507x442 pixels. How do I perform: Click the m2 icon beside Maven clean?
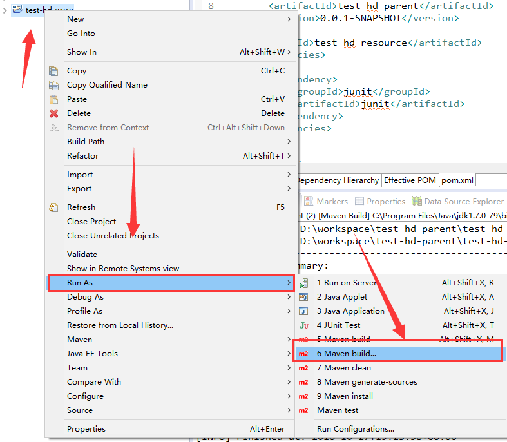pos(303,368)
